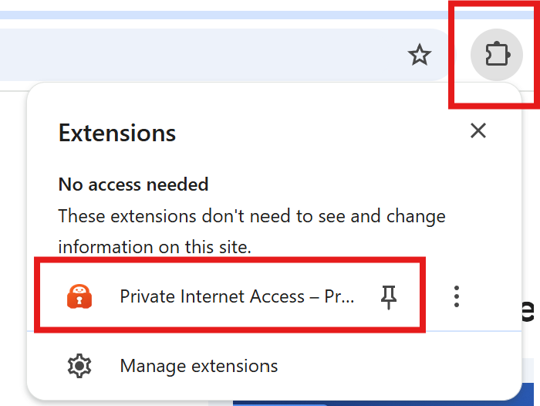This screenshot has width=540, height=406.
Task: Select the "No access needed" label
Action: (133, 184)
